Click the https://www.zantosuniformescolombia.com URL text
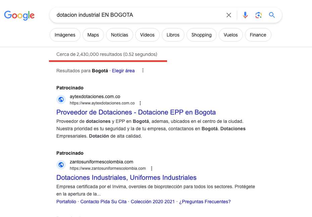The width and height of the screenshot is (312, 217). (x=108, y=168)
